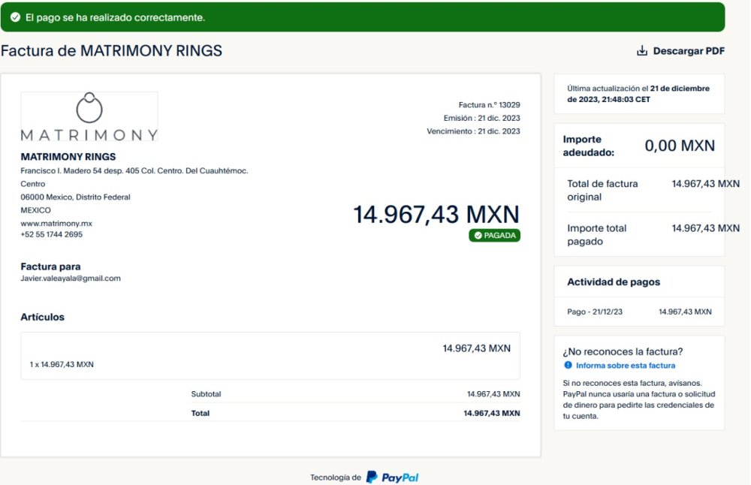The width and height of the screenshot is (751, 485).
Task: Click the MEXICO country line in the address
Action: (35, 210)
